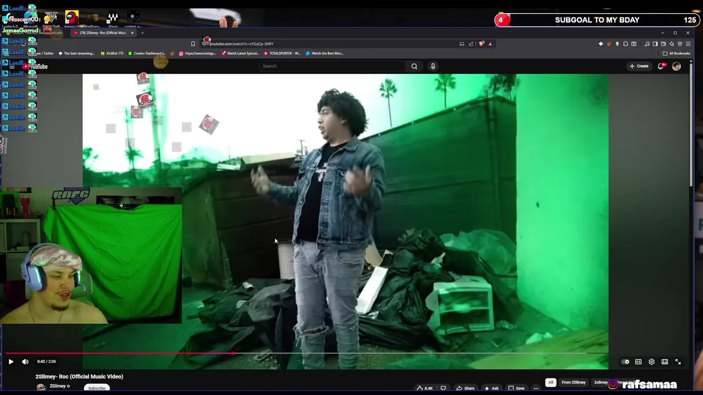Image resolution: width=703 pixels, height=395 pixels.
Task: Open the media control music note icon
Action: pos(647,44)
